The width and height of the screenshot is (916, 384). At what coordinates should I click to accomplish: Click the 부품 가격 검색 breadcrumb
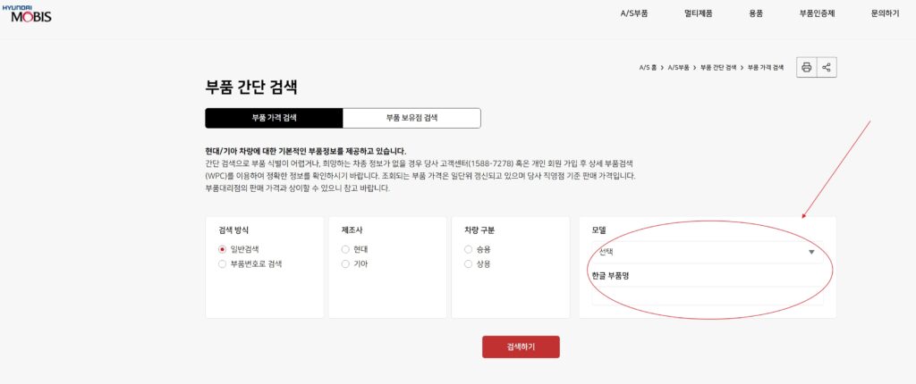[766, 68]
